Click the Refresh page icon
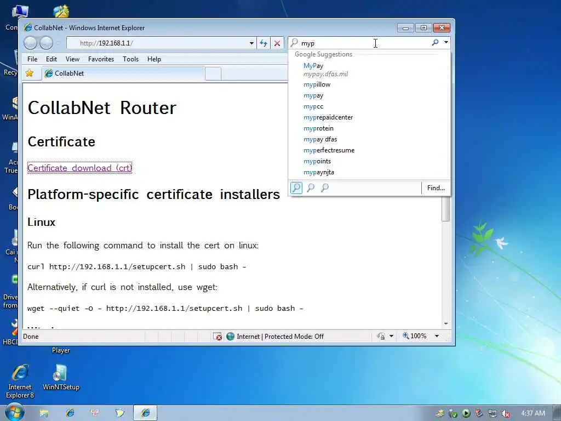This screenshot has width=561, height=421. coord(264,43)
